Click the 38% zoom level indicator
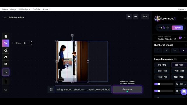Viewport: 187px width, 105px height. tap(145, 17)
